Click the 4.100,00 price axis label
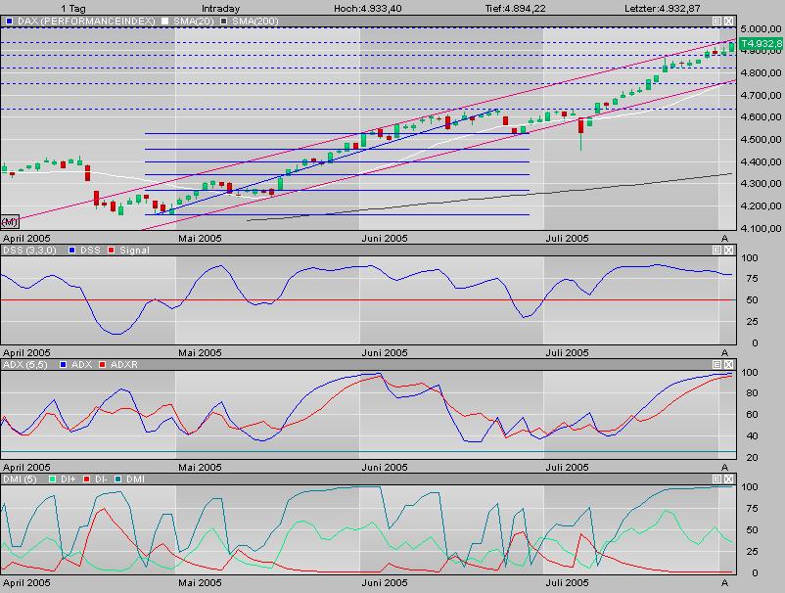785x593 pixels. 761,228
